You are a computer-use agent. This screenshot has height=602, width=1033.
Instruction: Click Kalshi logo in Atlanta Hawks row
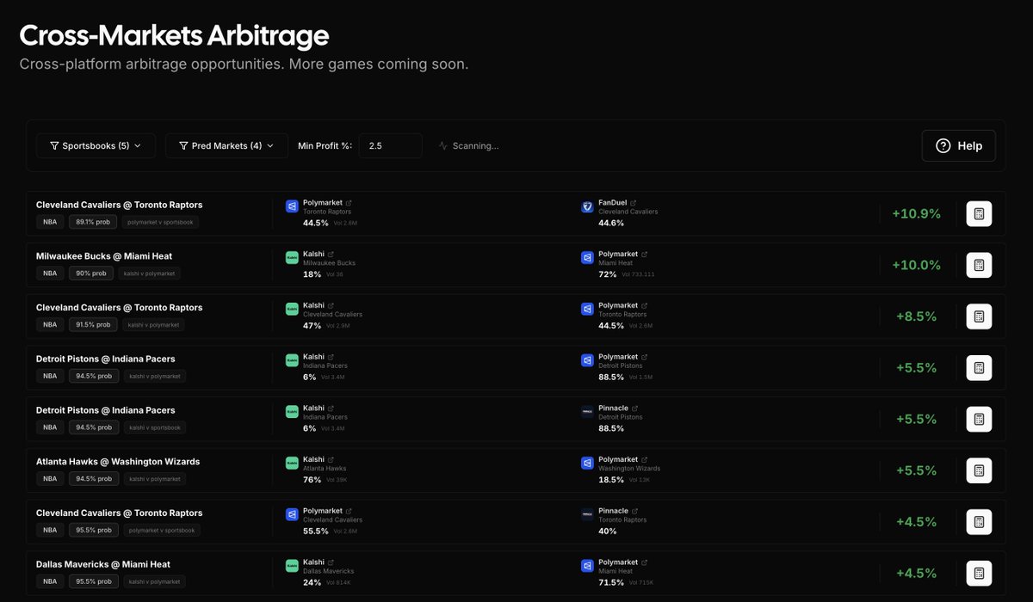(291, 464)
